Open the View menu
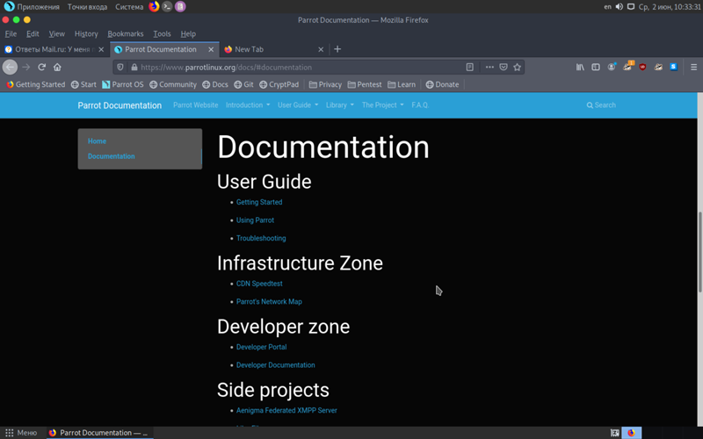 (56, 34)
